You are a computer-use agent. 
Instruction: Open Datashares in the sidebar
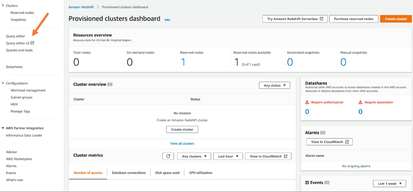tap(14, 67)
